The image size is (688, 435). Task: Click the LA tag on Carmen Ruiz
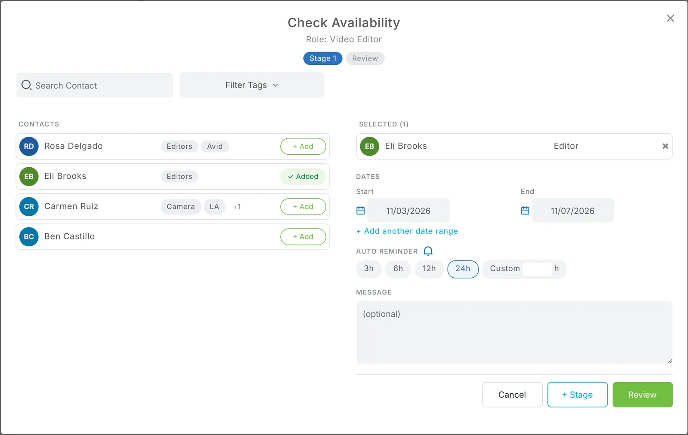coord(215,207)
